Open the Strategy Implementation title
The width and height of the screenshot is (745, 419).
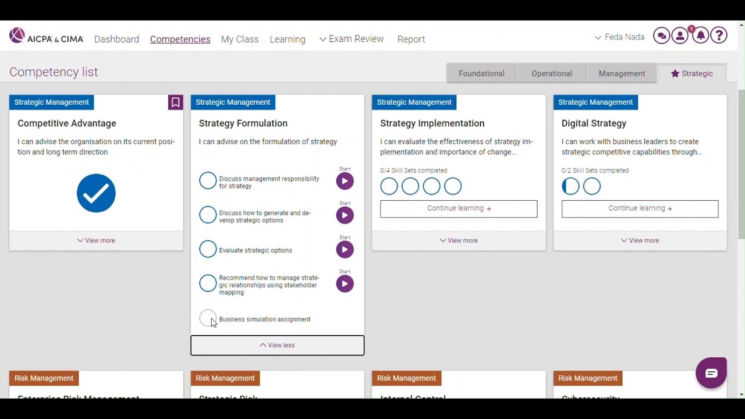coord(432,123)
